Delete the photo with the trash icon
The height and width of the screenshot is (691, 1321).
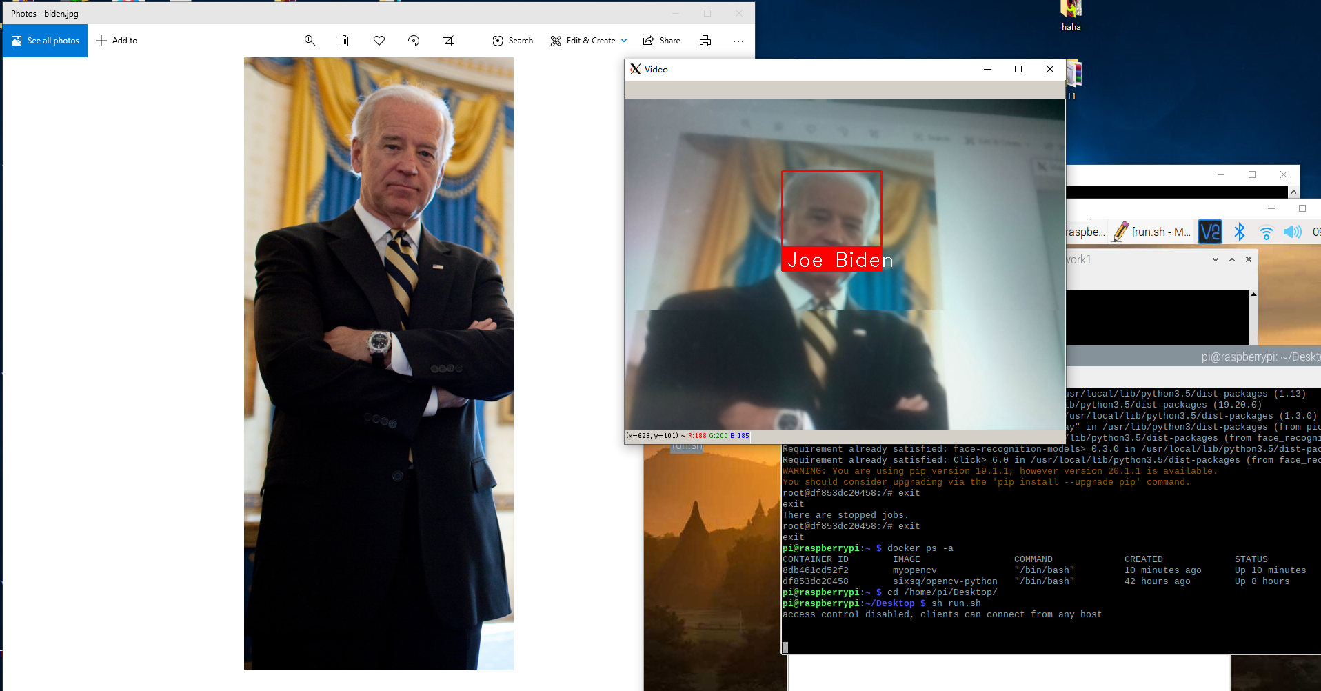coord(345,41)
